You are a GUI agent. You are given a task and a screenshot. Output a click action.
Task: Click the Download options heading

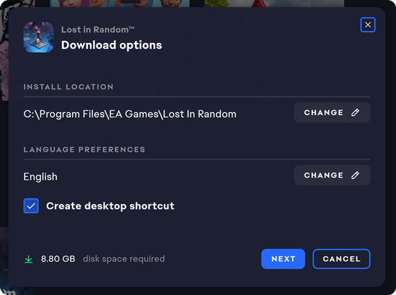(112, 45)
